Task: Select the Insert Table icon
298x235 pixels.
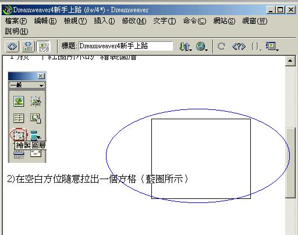Action: coord(19,118)
